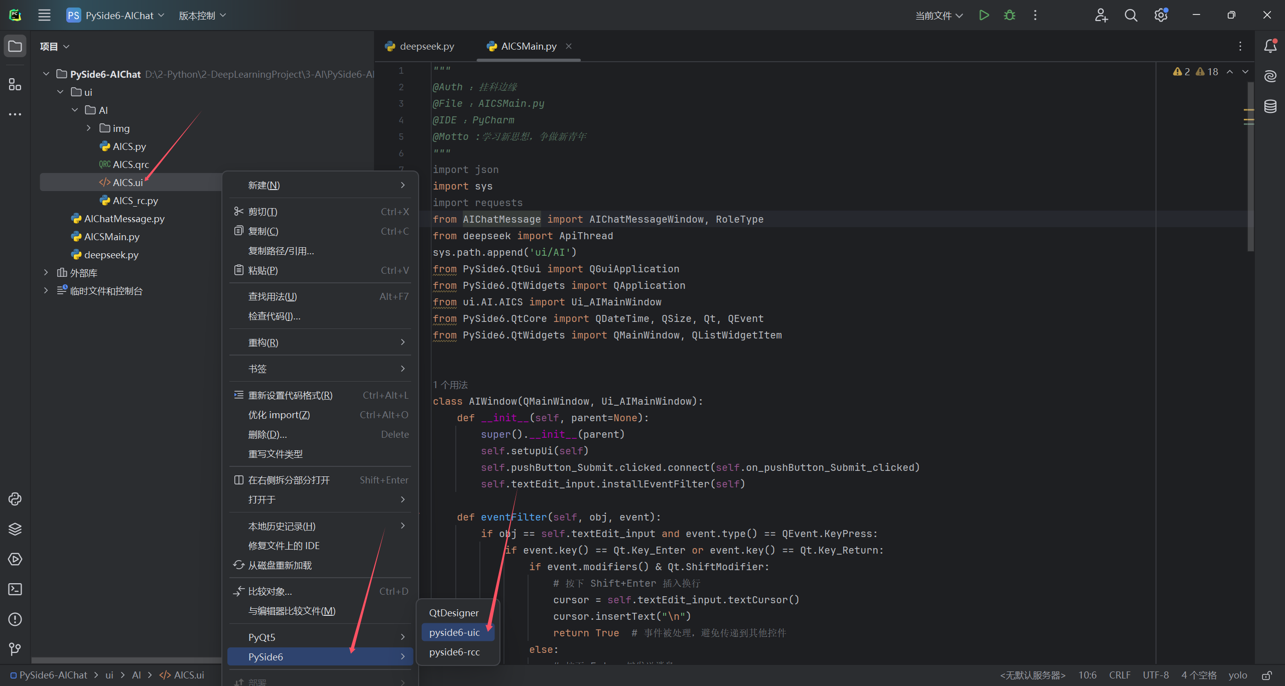Choose 剪切(T) in context menu

pyautogui.click(x=320, y=212)
